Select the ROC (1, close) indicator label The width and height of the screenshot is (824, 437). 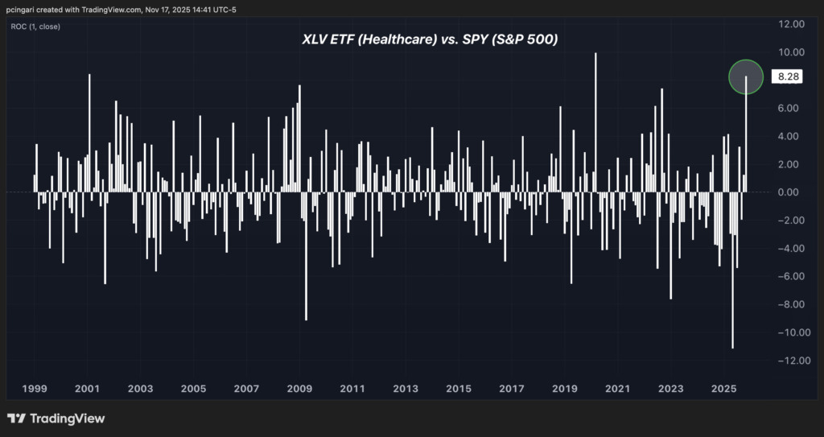pos(35,27)
